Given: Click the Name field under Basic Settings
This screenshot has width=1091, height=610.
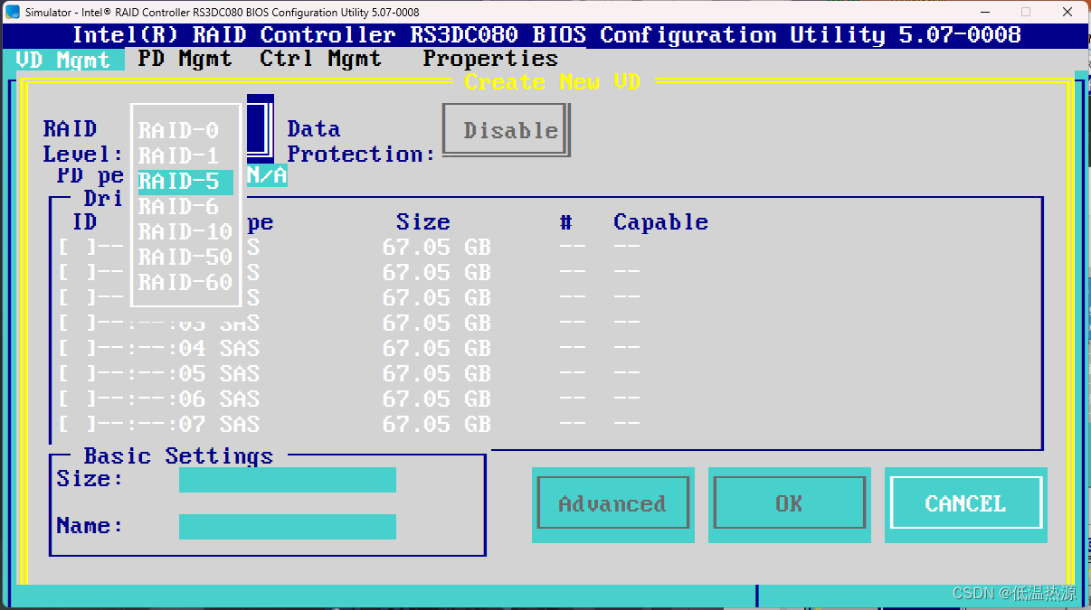Looking at the screenshot, I should tap(287, 527).
